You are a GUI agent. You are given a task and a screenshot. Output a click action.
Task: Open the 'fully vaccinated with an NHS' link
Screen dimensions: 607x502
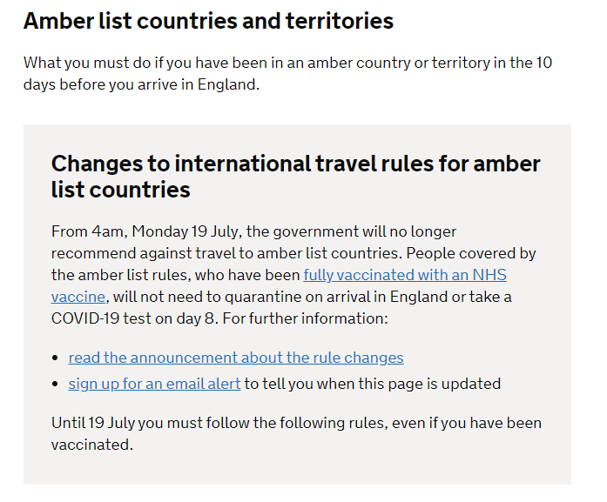coord(405,275)
